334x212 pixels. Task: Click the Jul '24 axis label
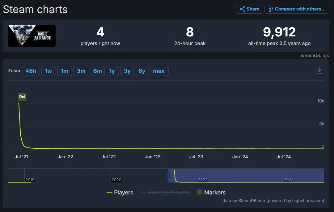pos(284,157)
